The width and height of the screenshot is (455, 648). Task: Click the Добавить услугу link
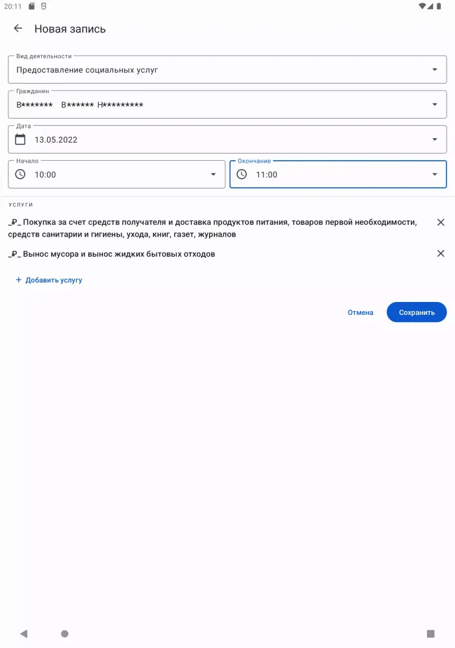tap(49, 280)
